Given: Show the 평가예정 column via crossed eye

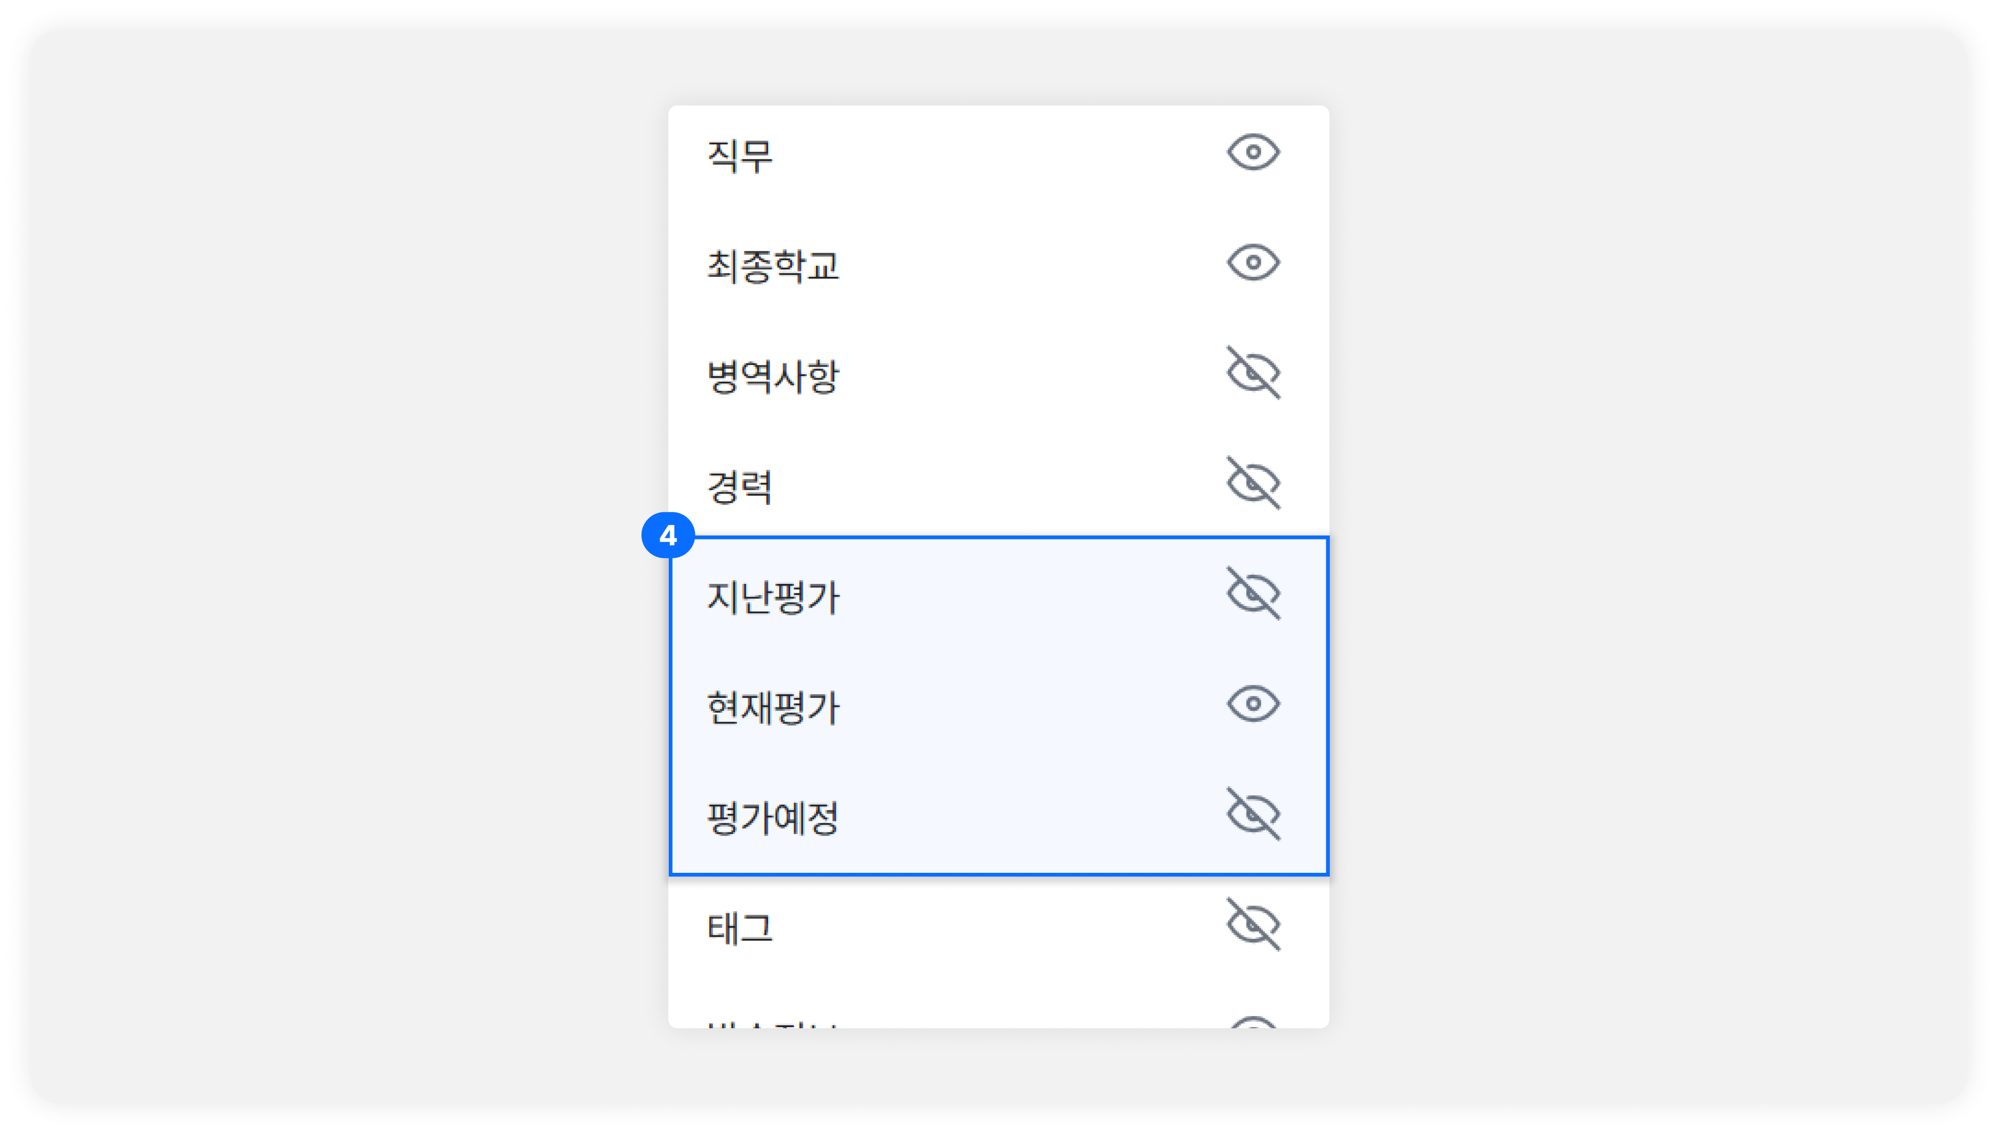Looking at the screenshot, I should click(x=1253, y=815).
